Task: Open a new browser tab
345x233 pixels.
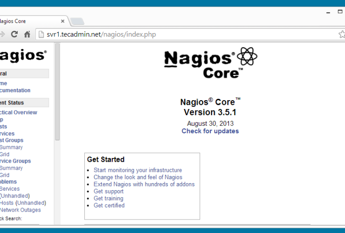Action: pyautogui.click(x=77, y=21)
